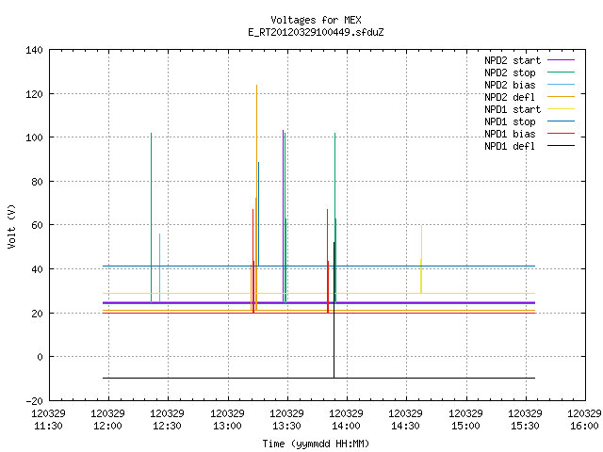Select the 'NPD1 bias' legend label
The height and width of the screenshot is (452, 603).
click(510, 134)
